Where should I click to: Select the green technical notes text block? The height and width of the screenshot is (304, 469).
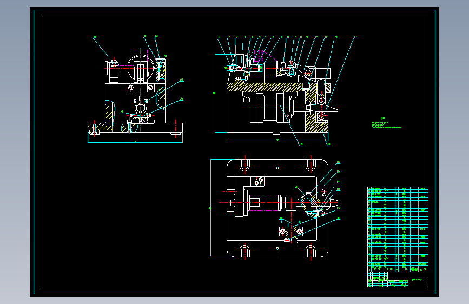[x=386, y=123]
